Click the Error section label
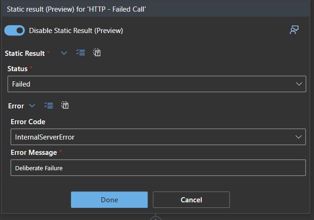This screenshot has width=314, height=220. click(x=16, y=106)
